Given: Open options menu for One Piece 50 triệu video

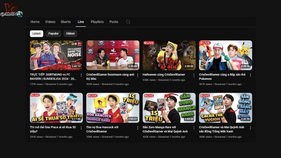Looking at the screenshot, I should [x=81, y=128].
